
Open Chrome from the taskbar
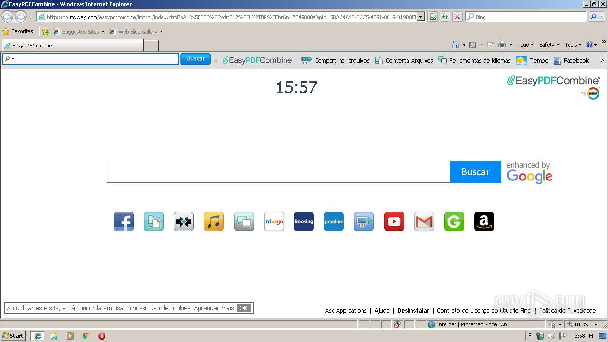tap(86, 336)
